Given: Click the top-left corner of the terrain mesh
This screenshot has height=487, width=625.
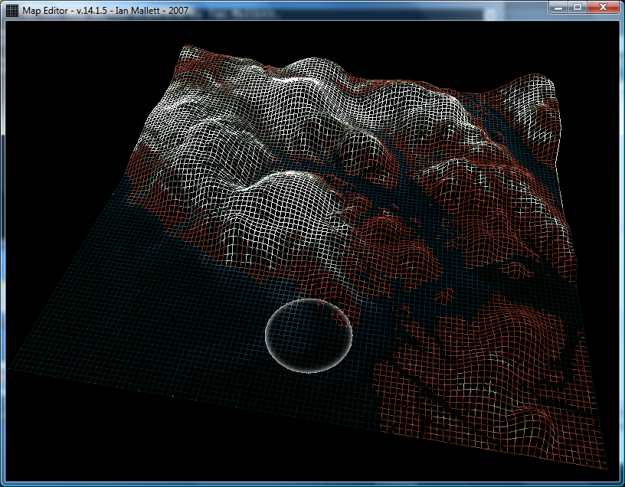Looking at the screenshot, I should pyautogui.click(x=185, y=47).
